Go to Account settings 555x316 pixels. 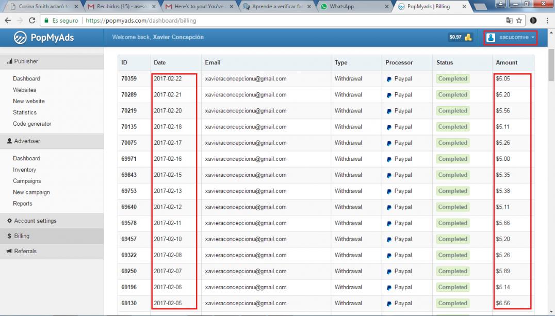click(x=35, y=221)
